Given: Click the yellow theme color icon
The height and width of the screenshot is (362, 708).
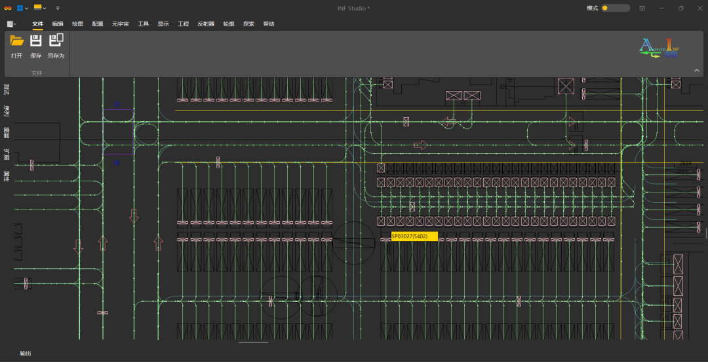Looking at the screenshot, I should click(37, 8).
